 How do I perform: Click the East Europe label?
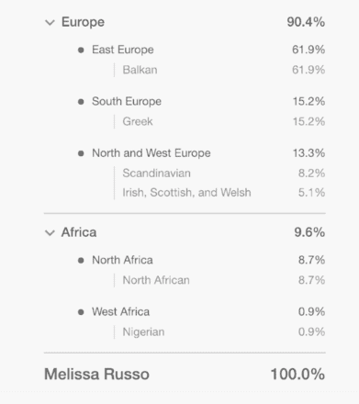[x=123, y=50]
